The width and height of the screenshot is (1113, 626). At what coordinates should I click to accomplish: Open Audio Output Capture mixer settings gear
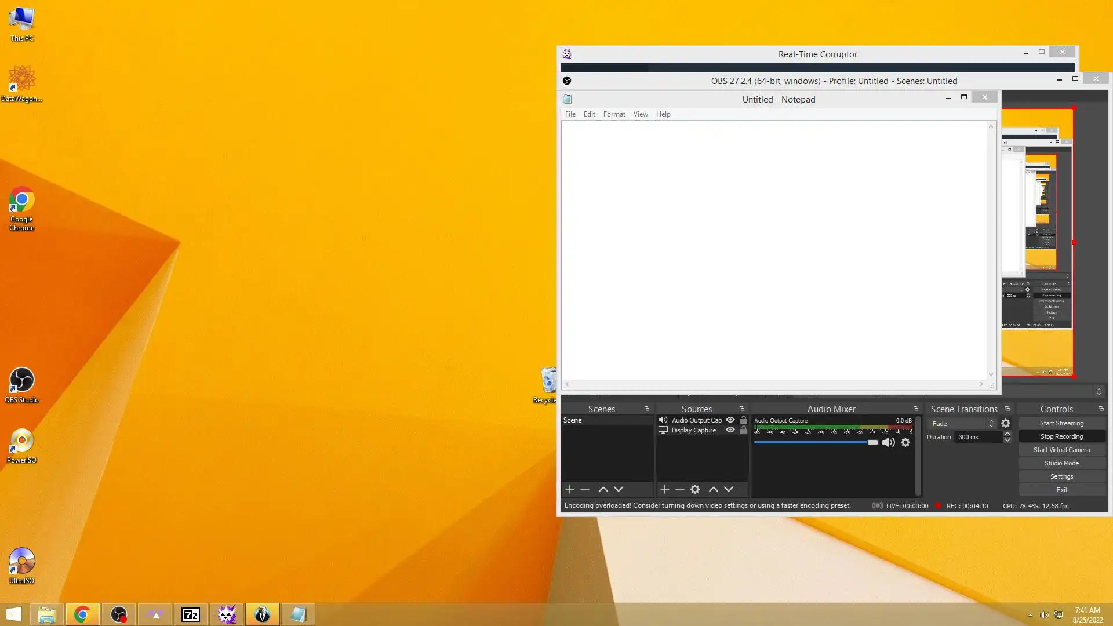pos(905,442)
